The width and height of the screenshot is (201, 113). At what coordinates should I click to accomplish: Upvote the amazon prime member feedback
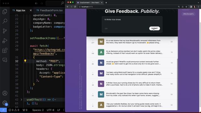(x=93, y=52)
